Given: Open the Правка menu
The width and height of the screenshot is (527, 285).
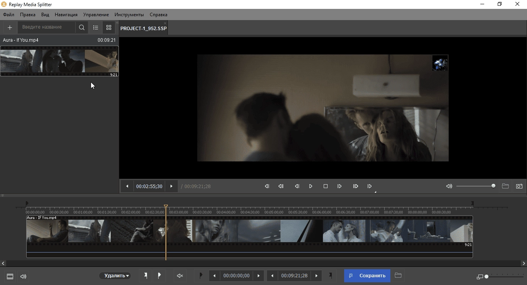Looking at the screenshot, I should tap(28, 15).
